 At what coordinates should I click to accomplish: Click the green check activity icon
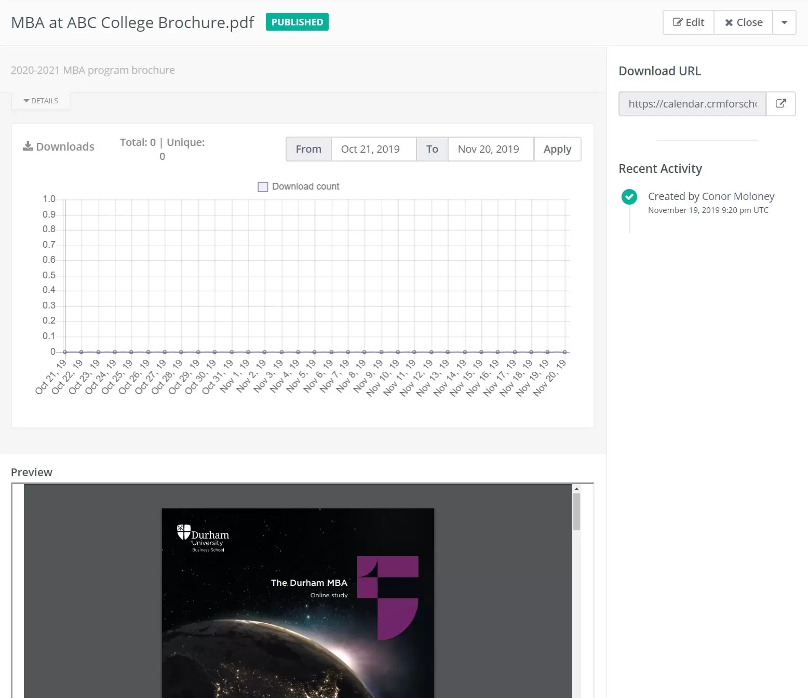629,197
